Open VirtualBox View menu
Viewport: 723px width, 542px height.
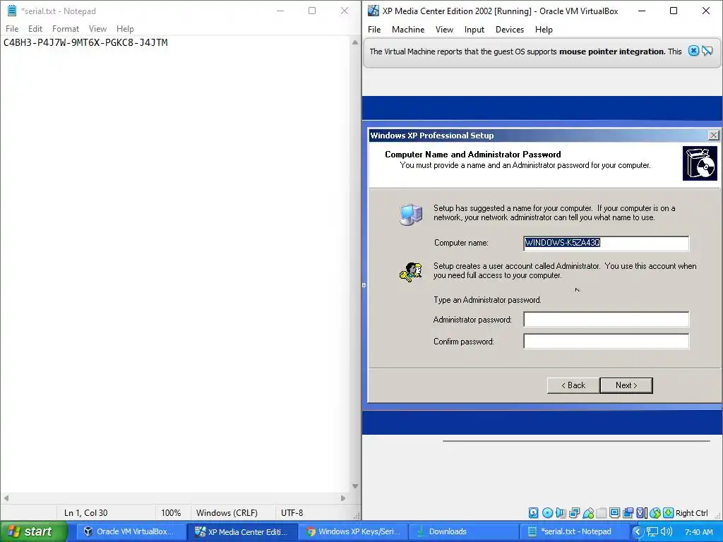[x=445, y=30]
